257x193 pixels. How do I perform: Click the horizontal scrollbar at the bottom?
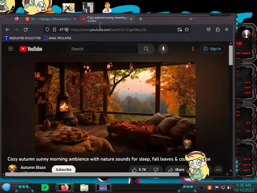(92, 174)
